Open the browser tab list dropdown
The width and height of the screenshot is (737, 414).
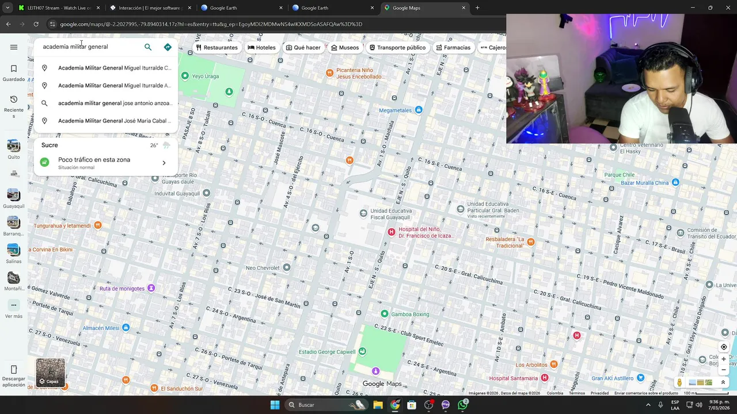click(7, 8)
